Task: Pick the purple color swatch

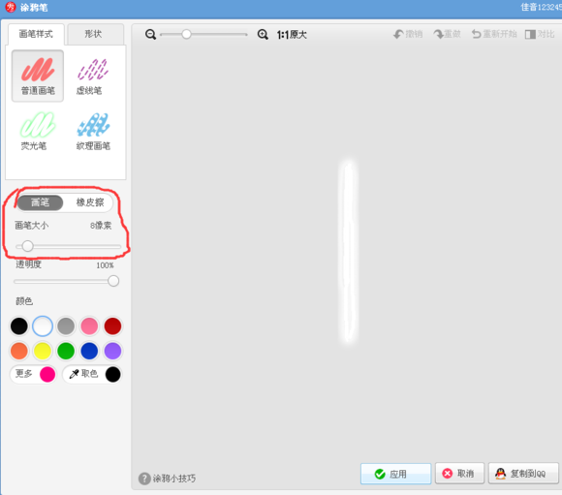Action: point(113,351)
